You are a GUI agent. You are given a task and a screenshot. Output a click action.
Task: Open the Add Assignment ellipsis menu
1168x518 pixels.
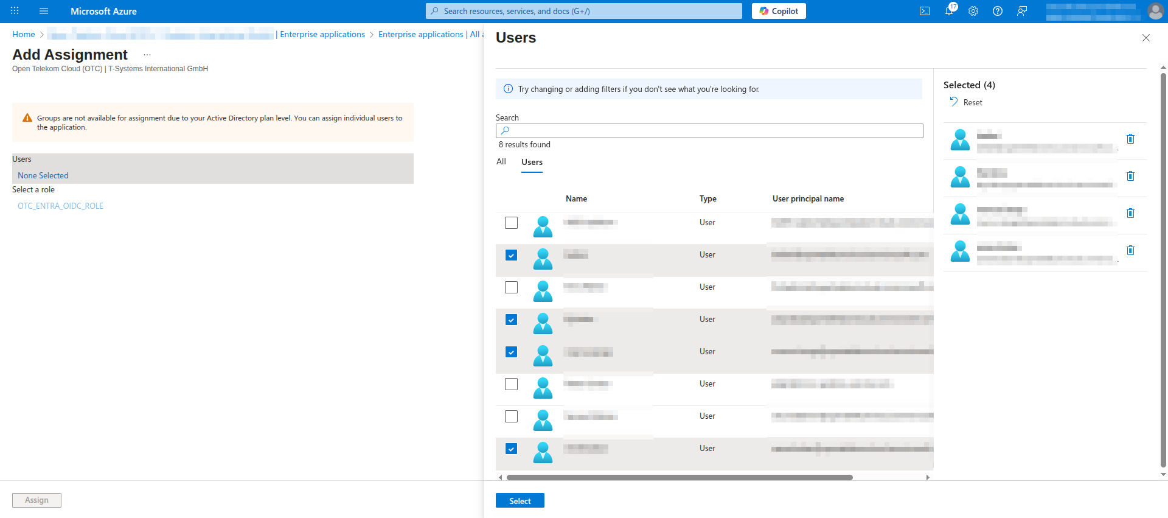(147, 55)
